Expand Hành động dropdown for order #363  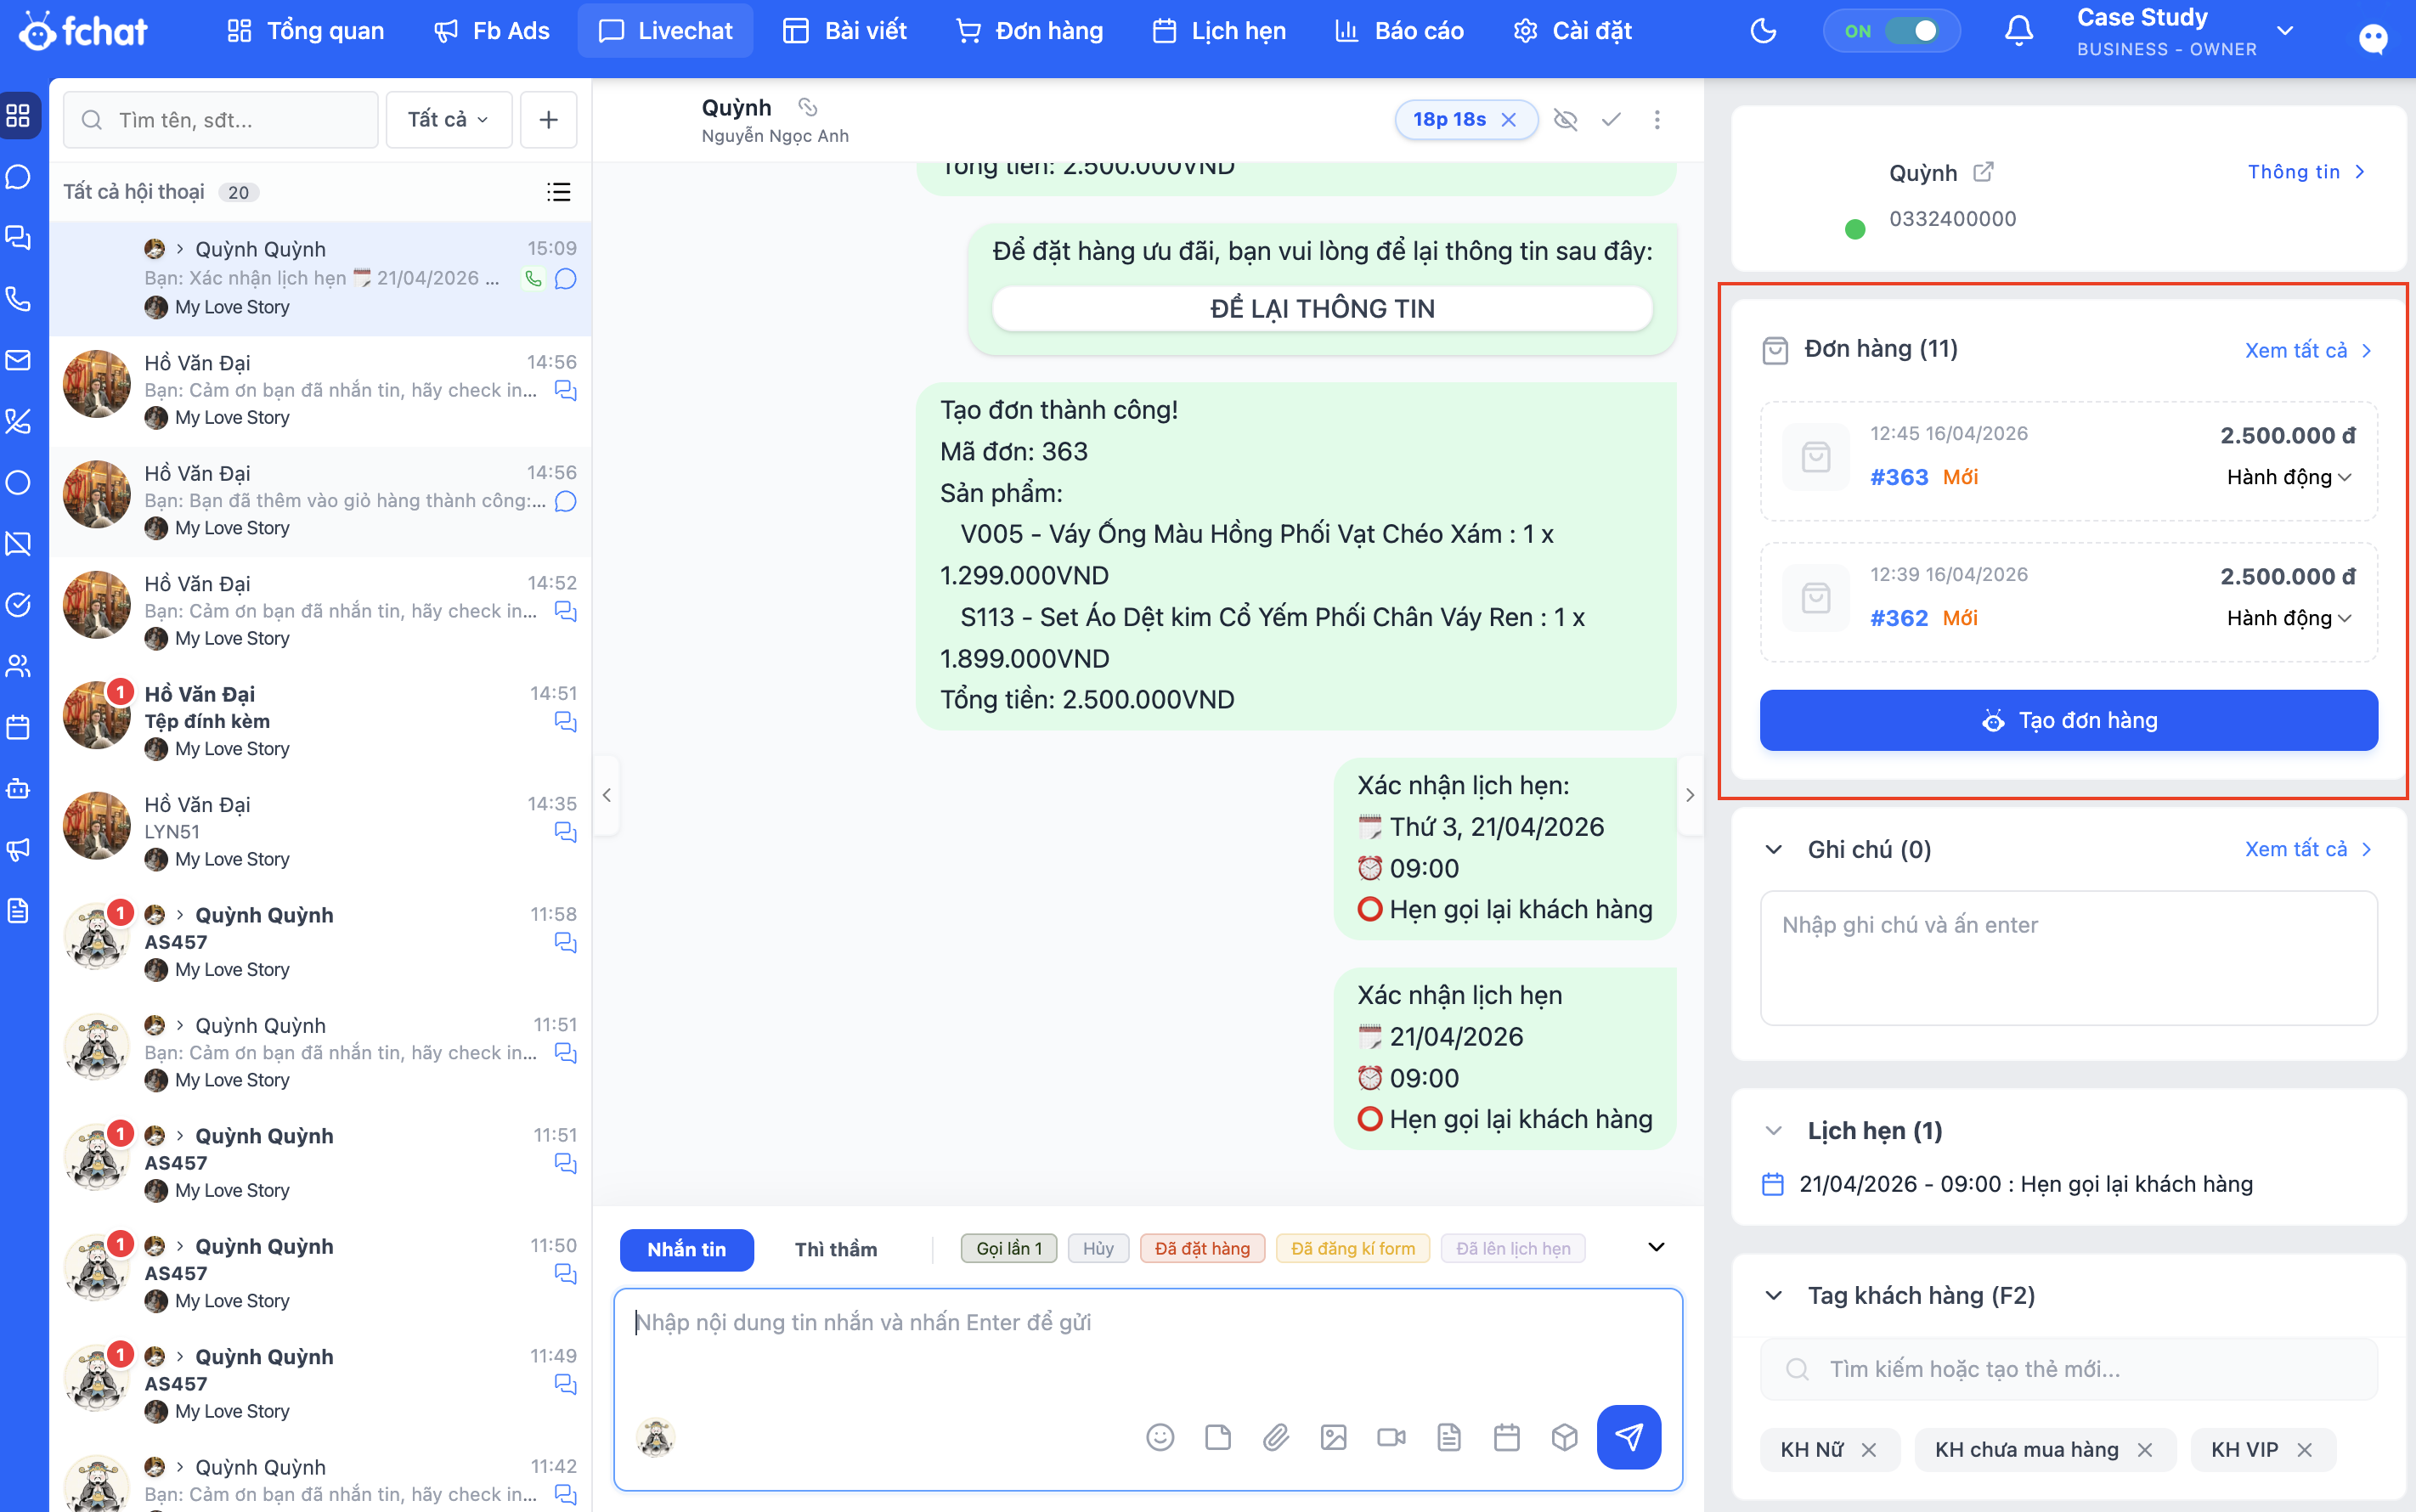point(2288,477)
